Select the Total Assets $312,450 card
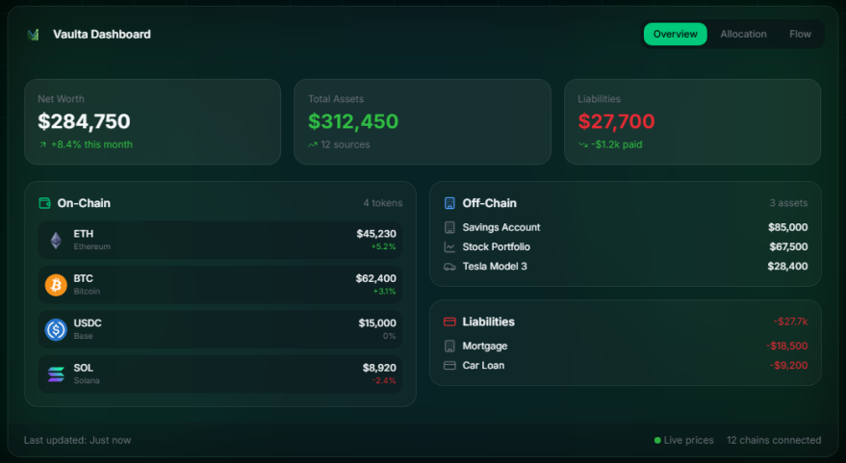846x463 pixels. click(x=423, y=122)
